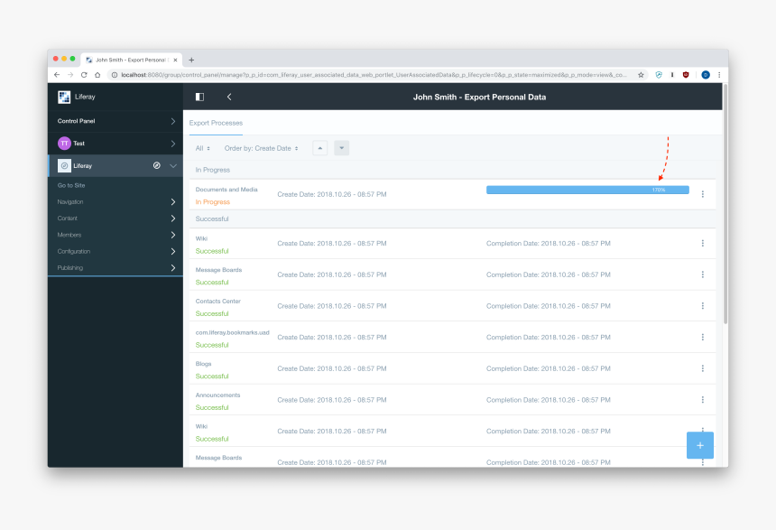Sort descending with the down arrow button

tap(341, 148)
